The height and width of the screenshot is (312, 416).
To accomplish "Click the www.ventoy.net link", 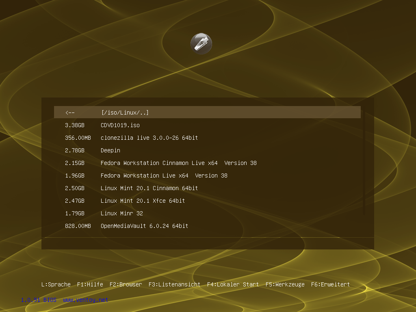I will coord(85,300).
